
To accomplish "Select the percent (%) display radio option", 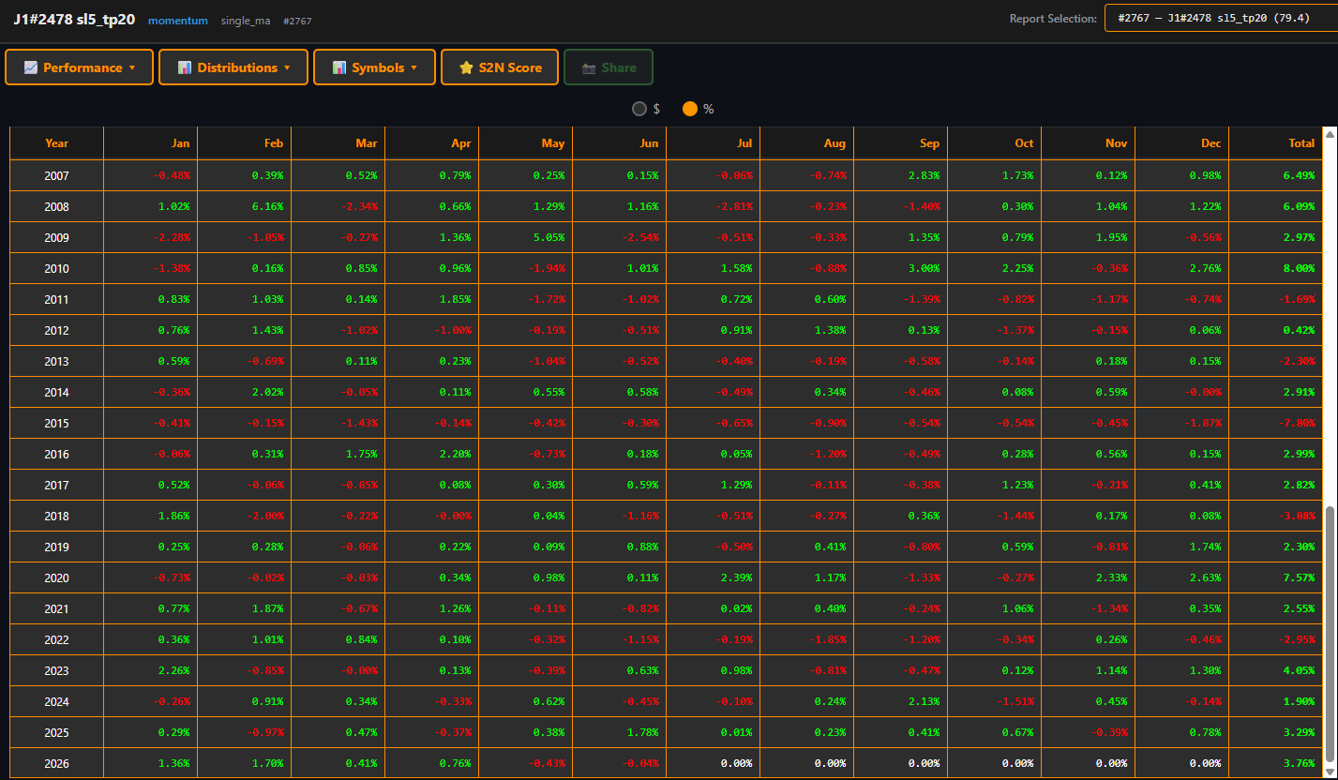I will click(690, 109).
